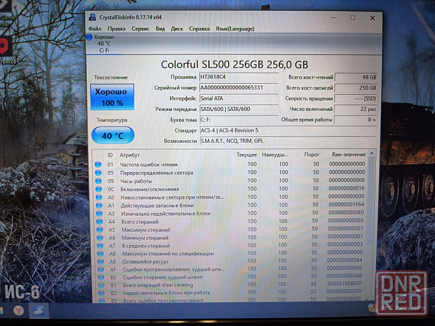Click raw value 000001006FCF

[344, 283]
